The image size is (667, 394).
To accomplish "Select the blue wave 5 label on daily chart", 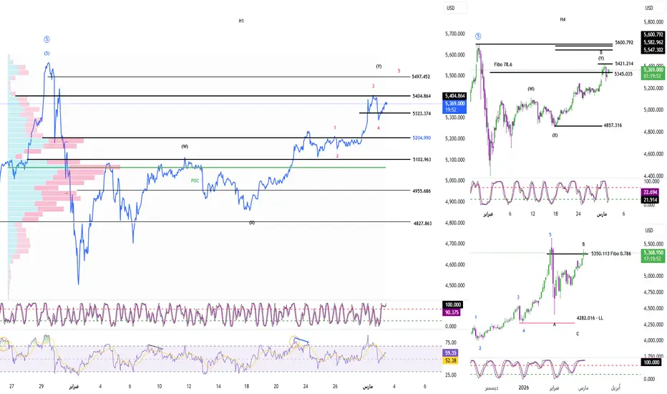I will (x=550, y=235).
